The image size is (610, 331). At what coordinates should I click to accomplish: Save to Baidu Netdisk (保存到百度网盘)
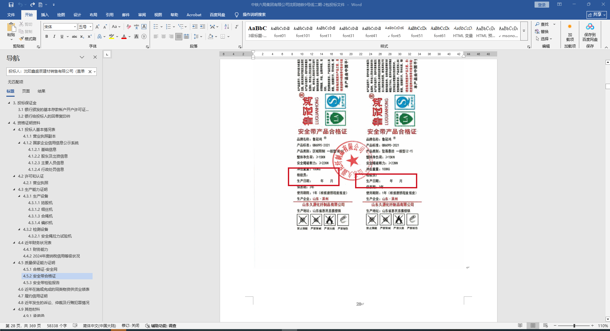pos(590,33)
